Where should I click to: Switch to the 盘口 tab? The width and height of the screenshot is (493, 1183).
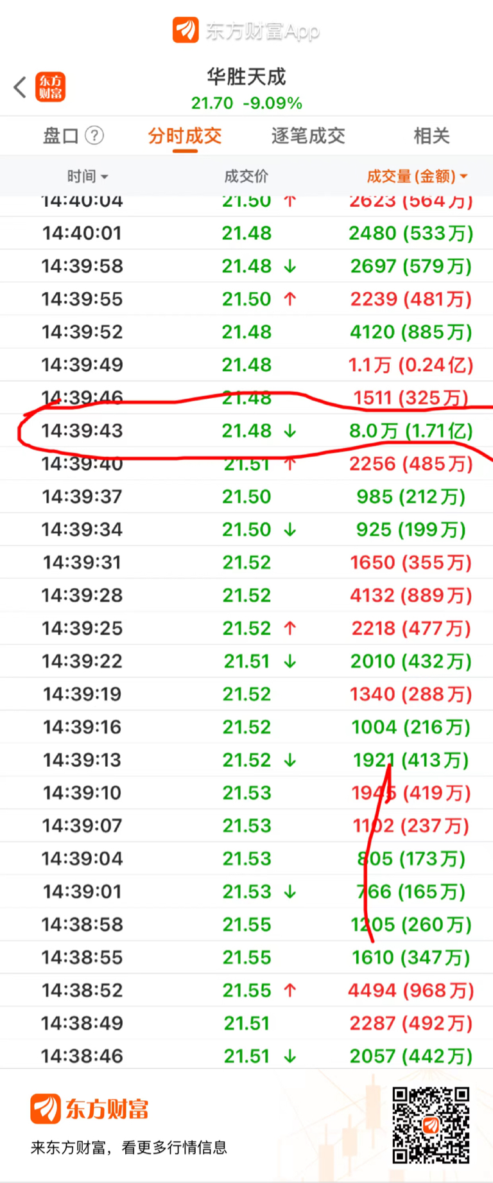point(61,136)
